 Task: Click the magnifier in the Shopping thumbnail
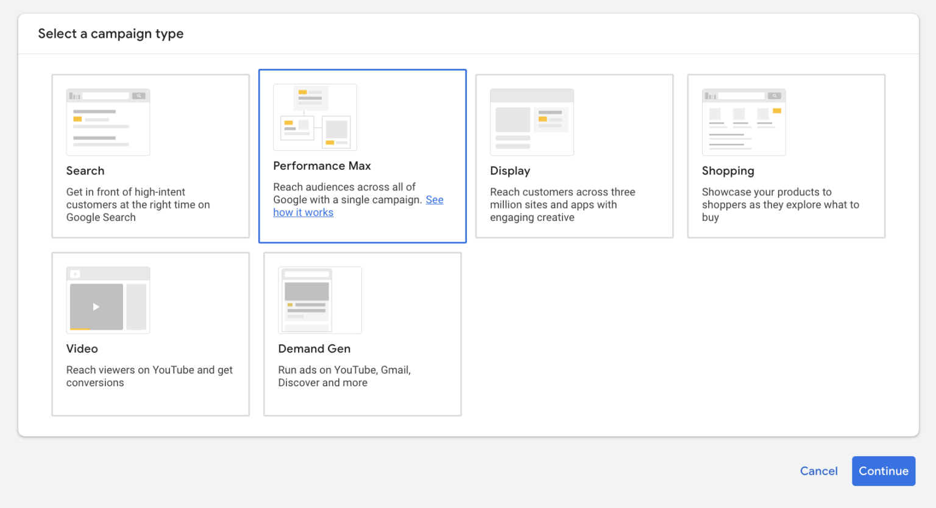[775, 95]
